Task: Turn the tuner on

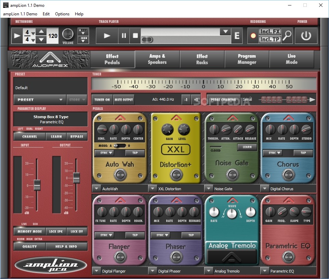Action: 102,100
